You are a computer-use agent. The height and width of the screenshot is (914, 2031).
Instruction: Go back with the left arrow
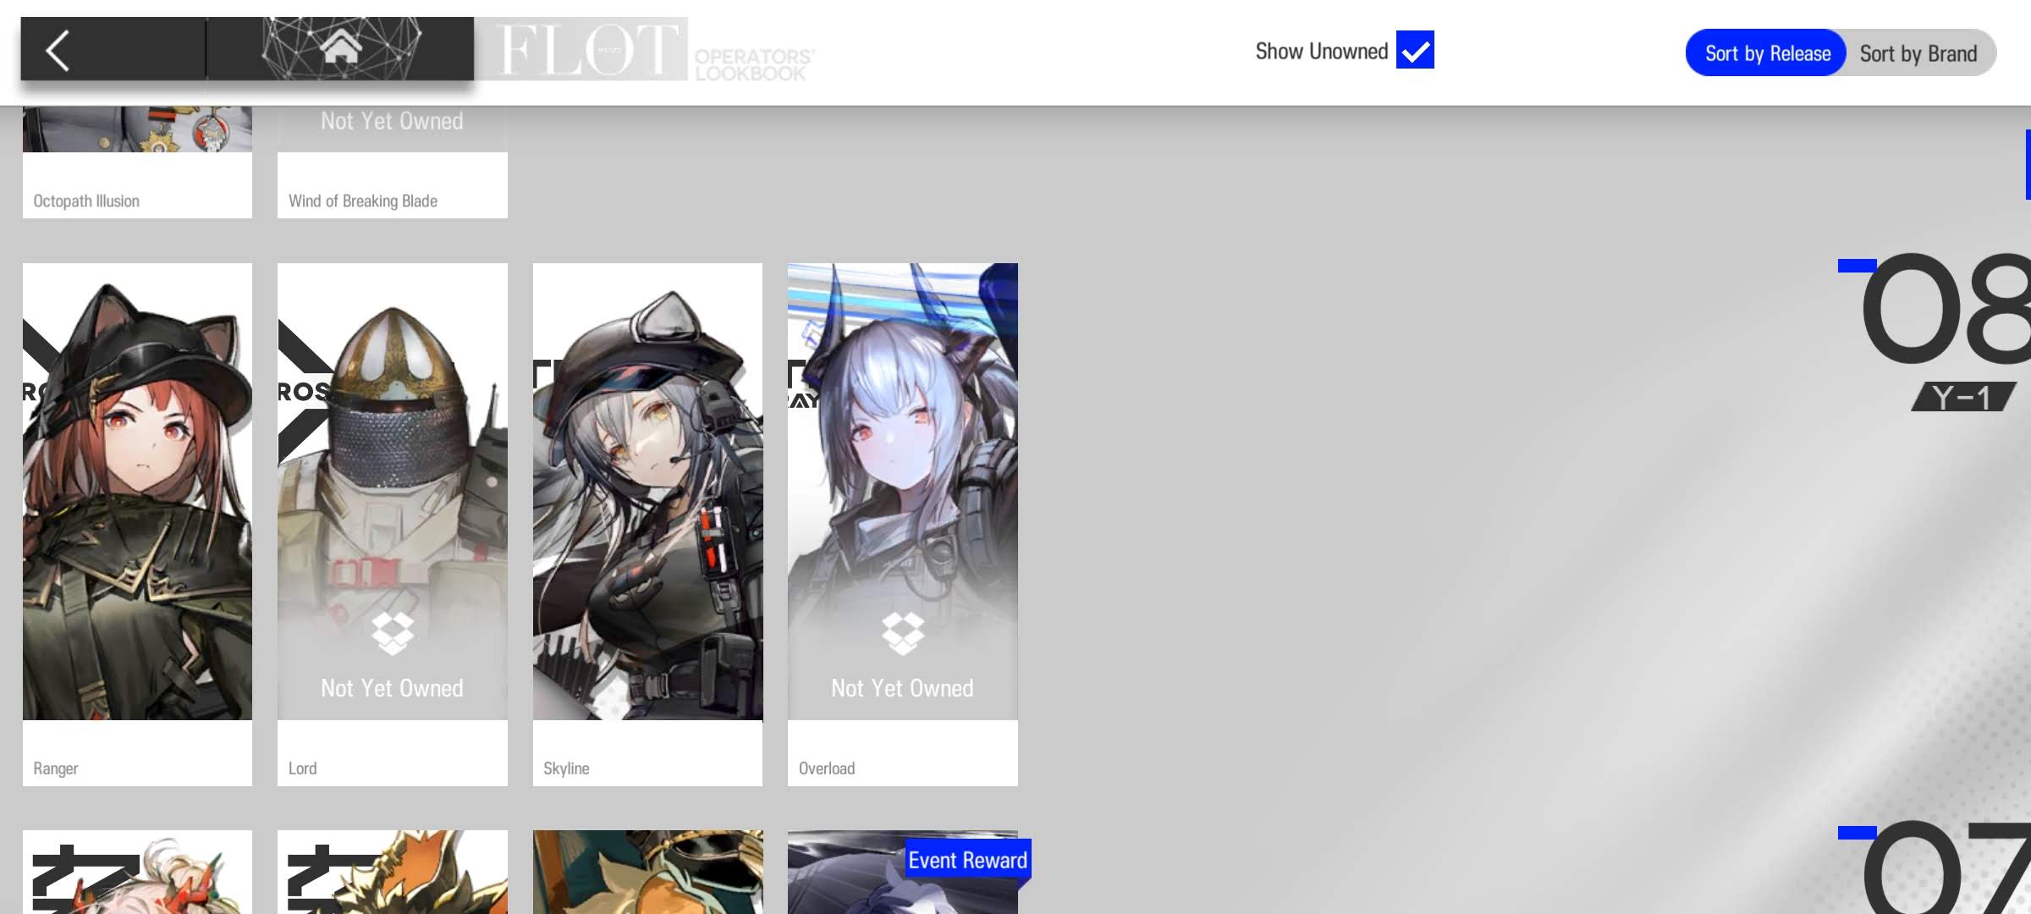coord(58,50)
